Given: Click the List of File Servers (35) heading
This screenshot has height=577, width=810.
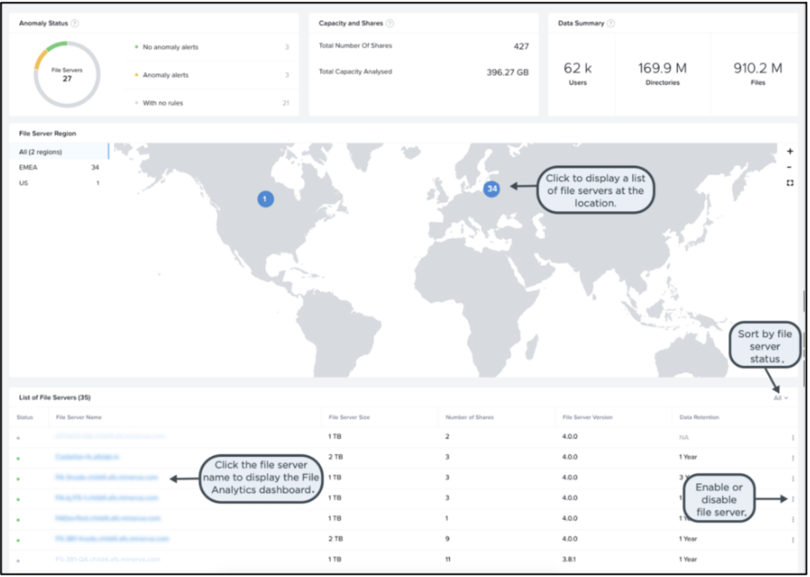Looking at the screenshot, I should [x=55, y=398].
